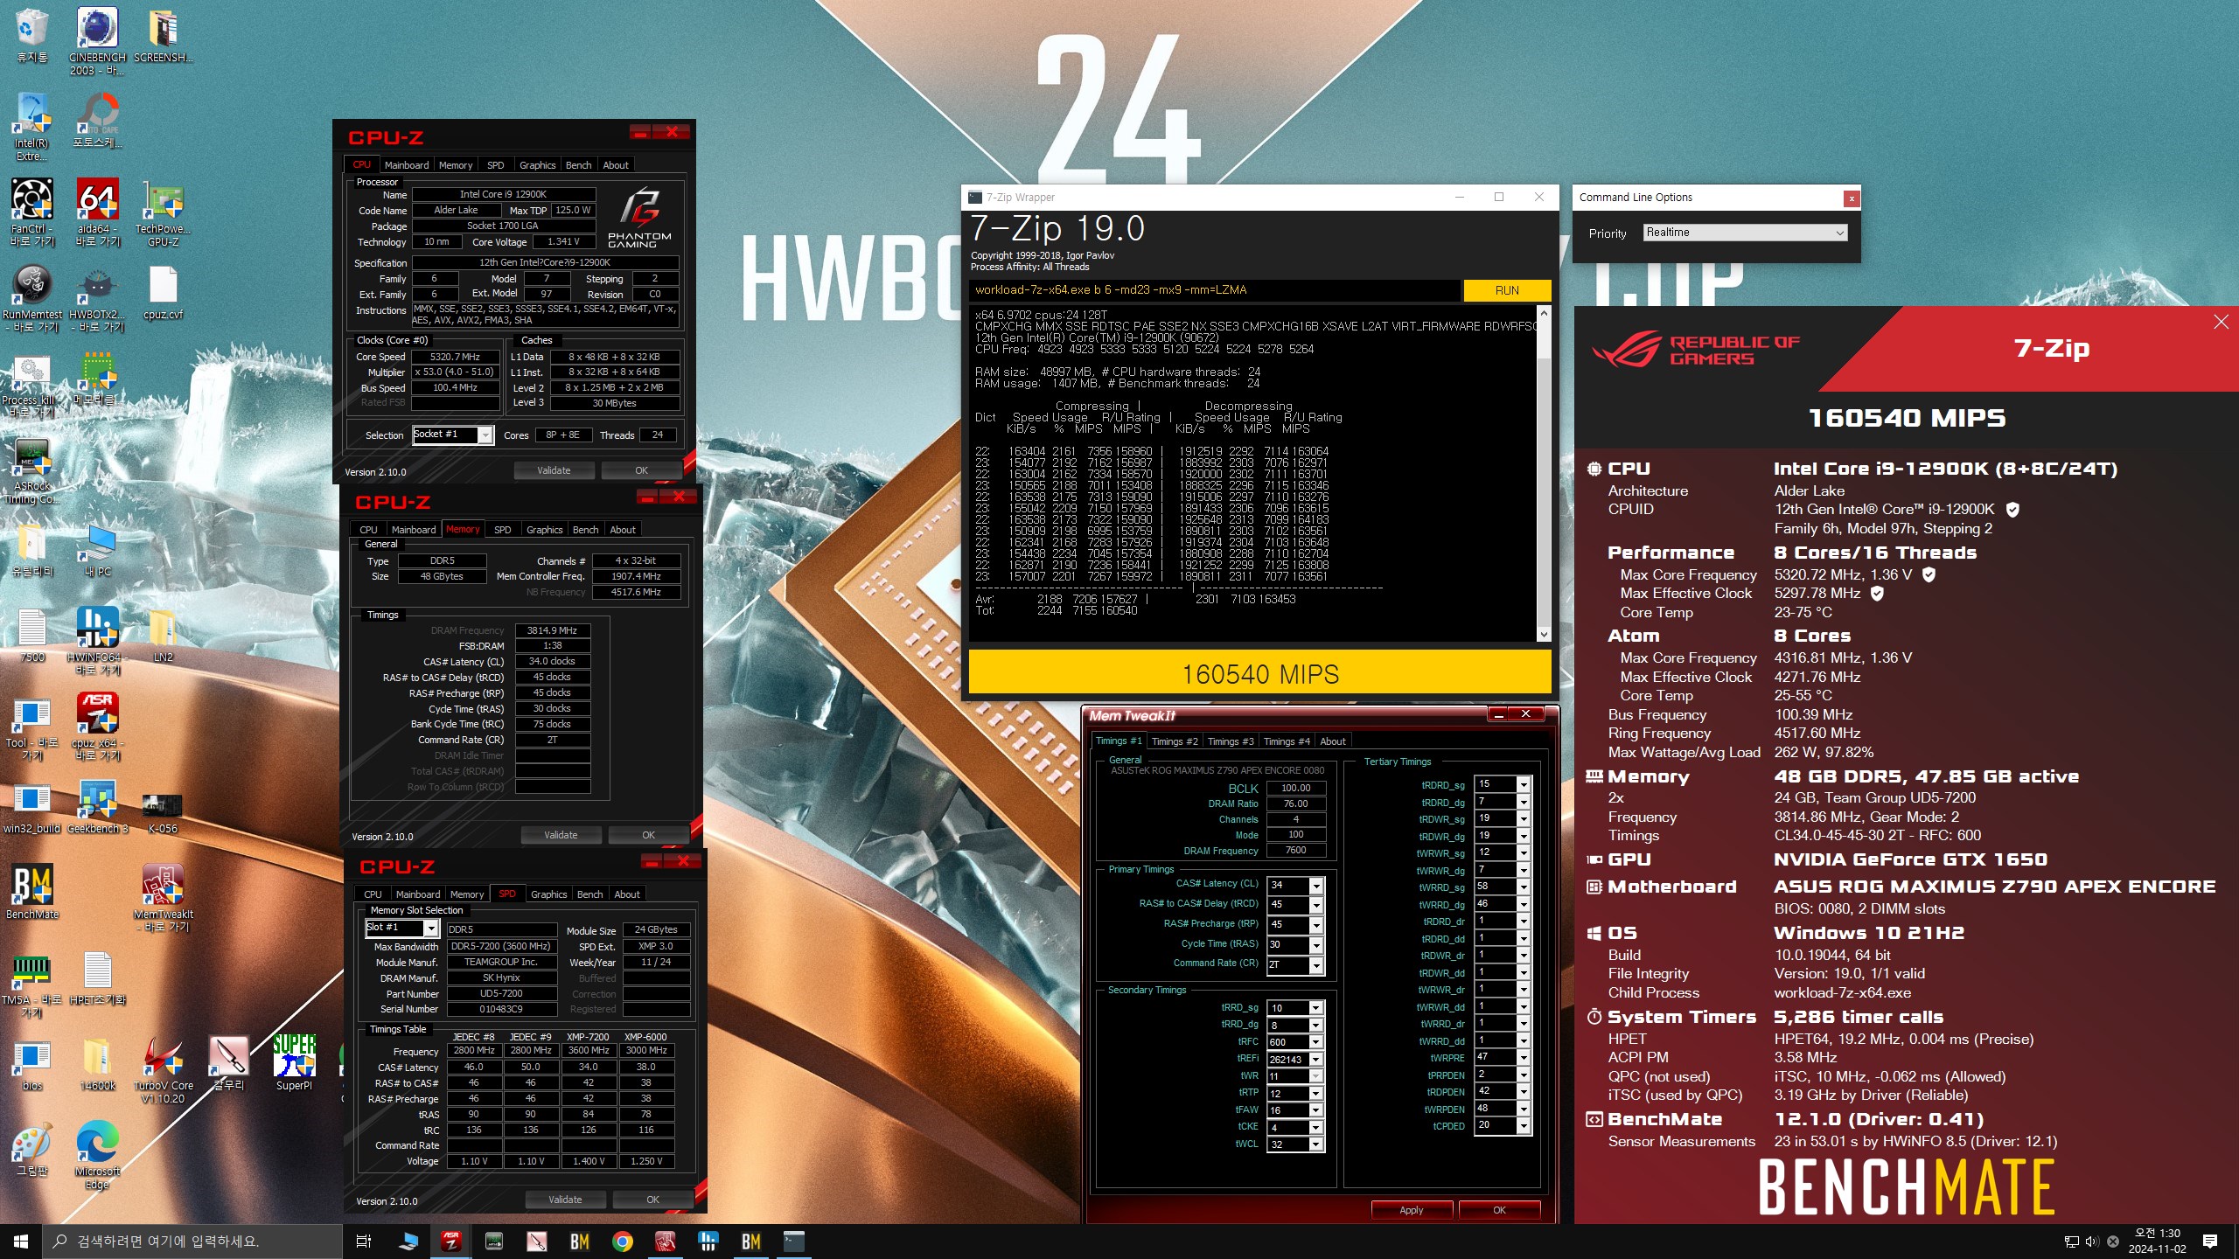Viewport: 2239px width, 1259px height.
Task: Click the yellow RUN button in 7-Zip Wrapper
Action: 1506,290
